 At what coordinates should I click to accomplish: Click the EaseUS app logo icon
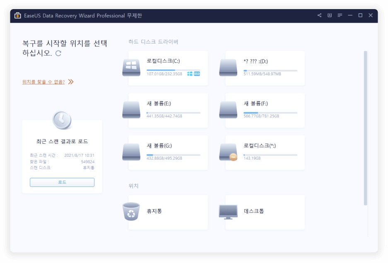[x=17, y=16]
